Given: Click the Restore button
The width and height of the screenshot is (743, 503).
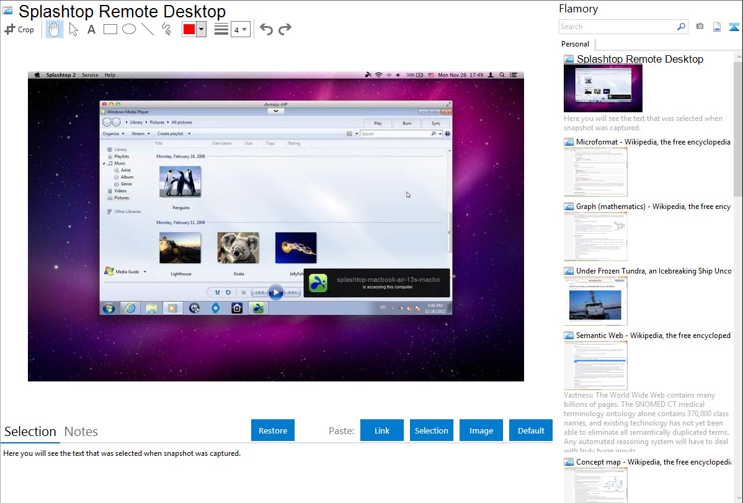Looking at the screenshot, I should [273, 430].
